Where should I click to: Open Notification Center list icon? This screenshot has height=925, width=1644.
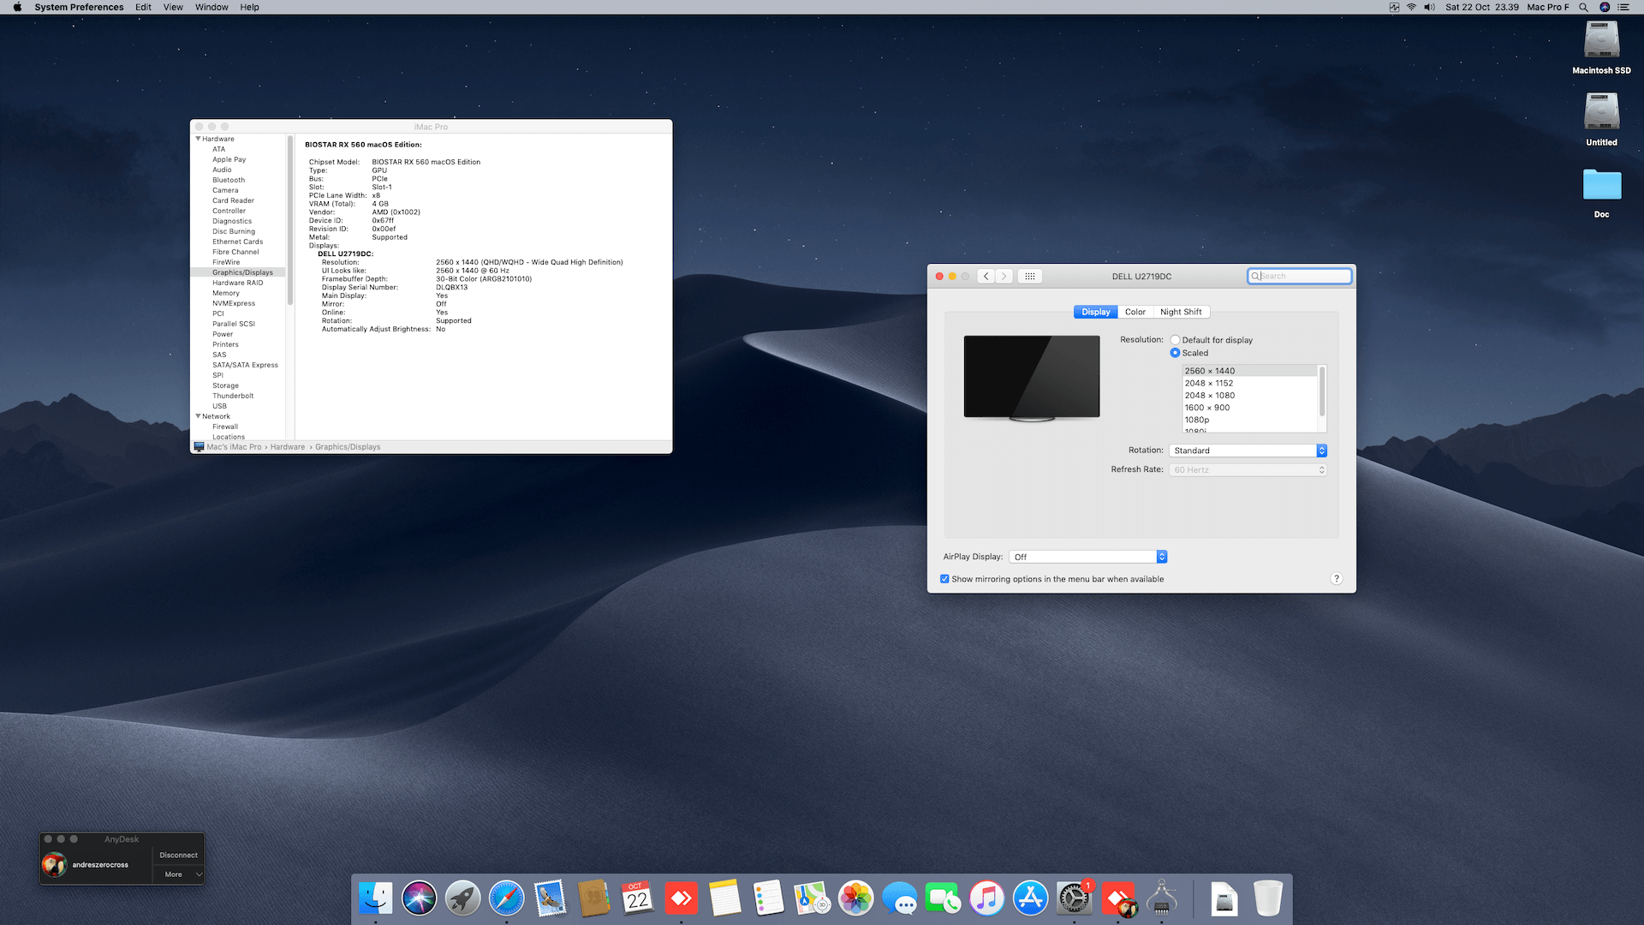[x=1623, y=7]
